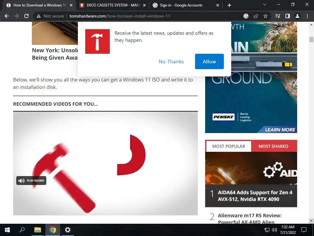Click the Penske logo in the ad
Screen dimensions: 314x236
[x=223, y=117]
